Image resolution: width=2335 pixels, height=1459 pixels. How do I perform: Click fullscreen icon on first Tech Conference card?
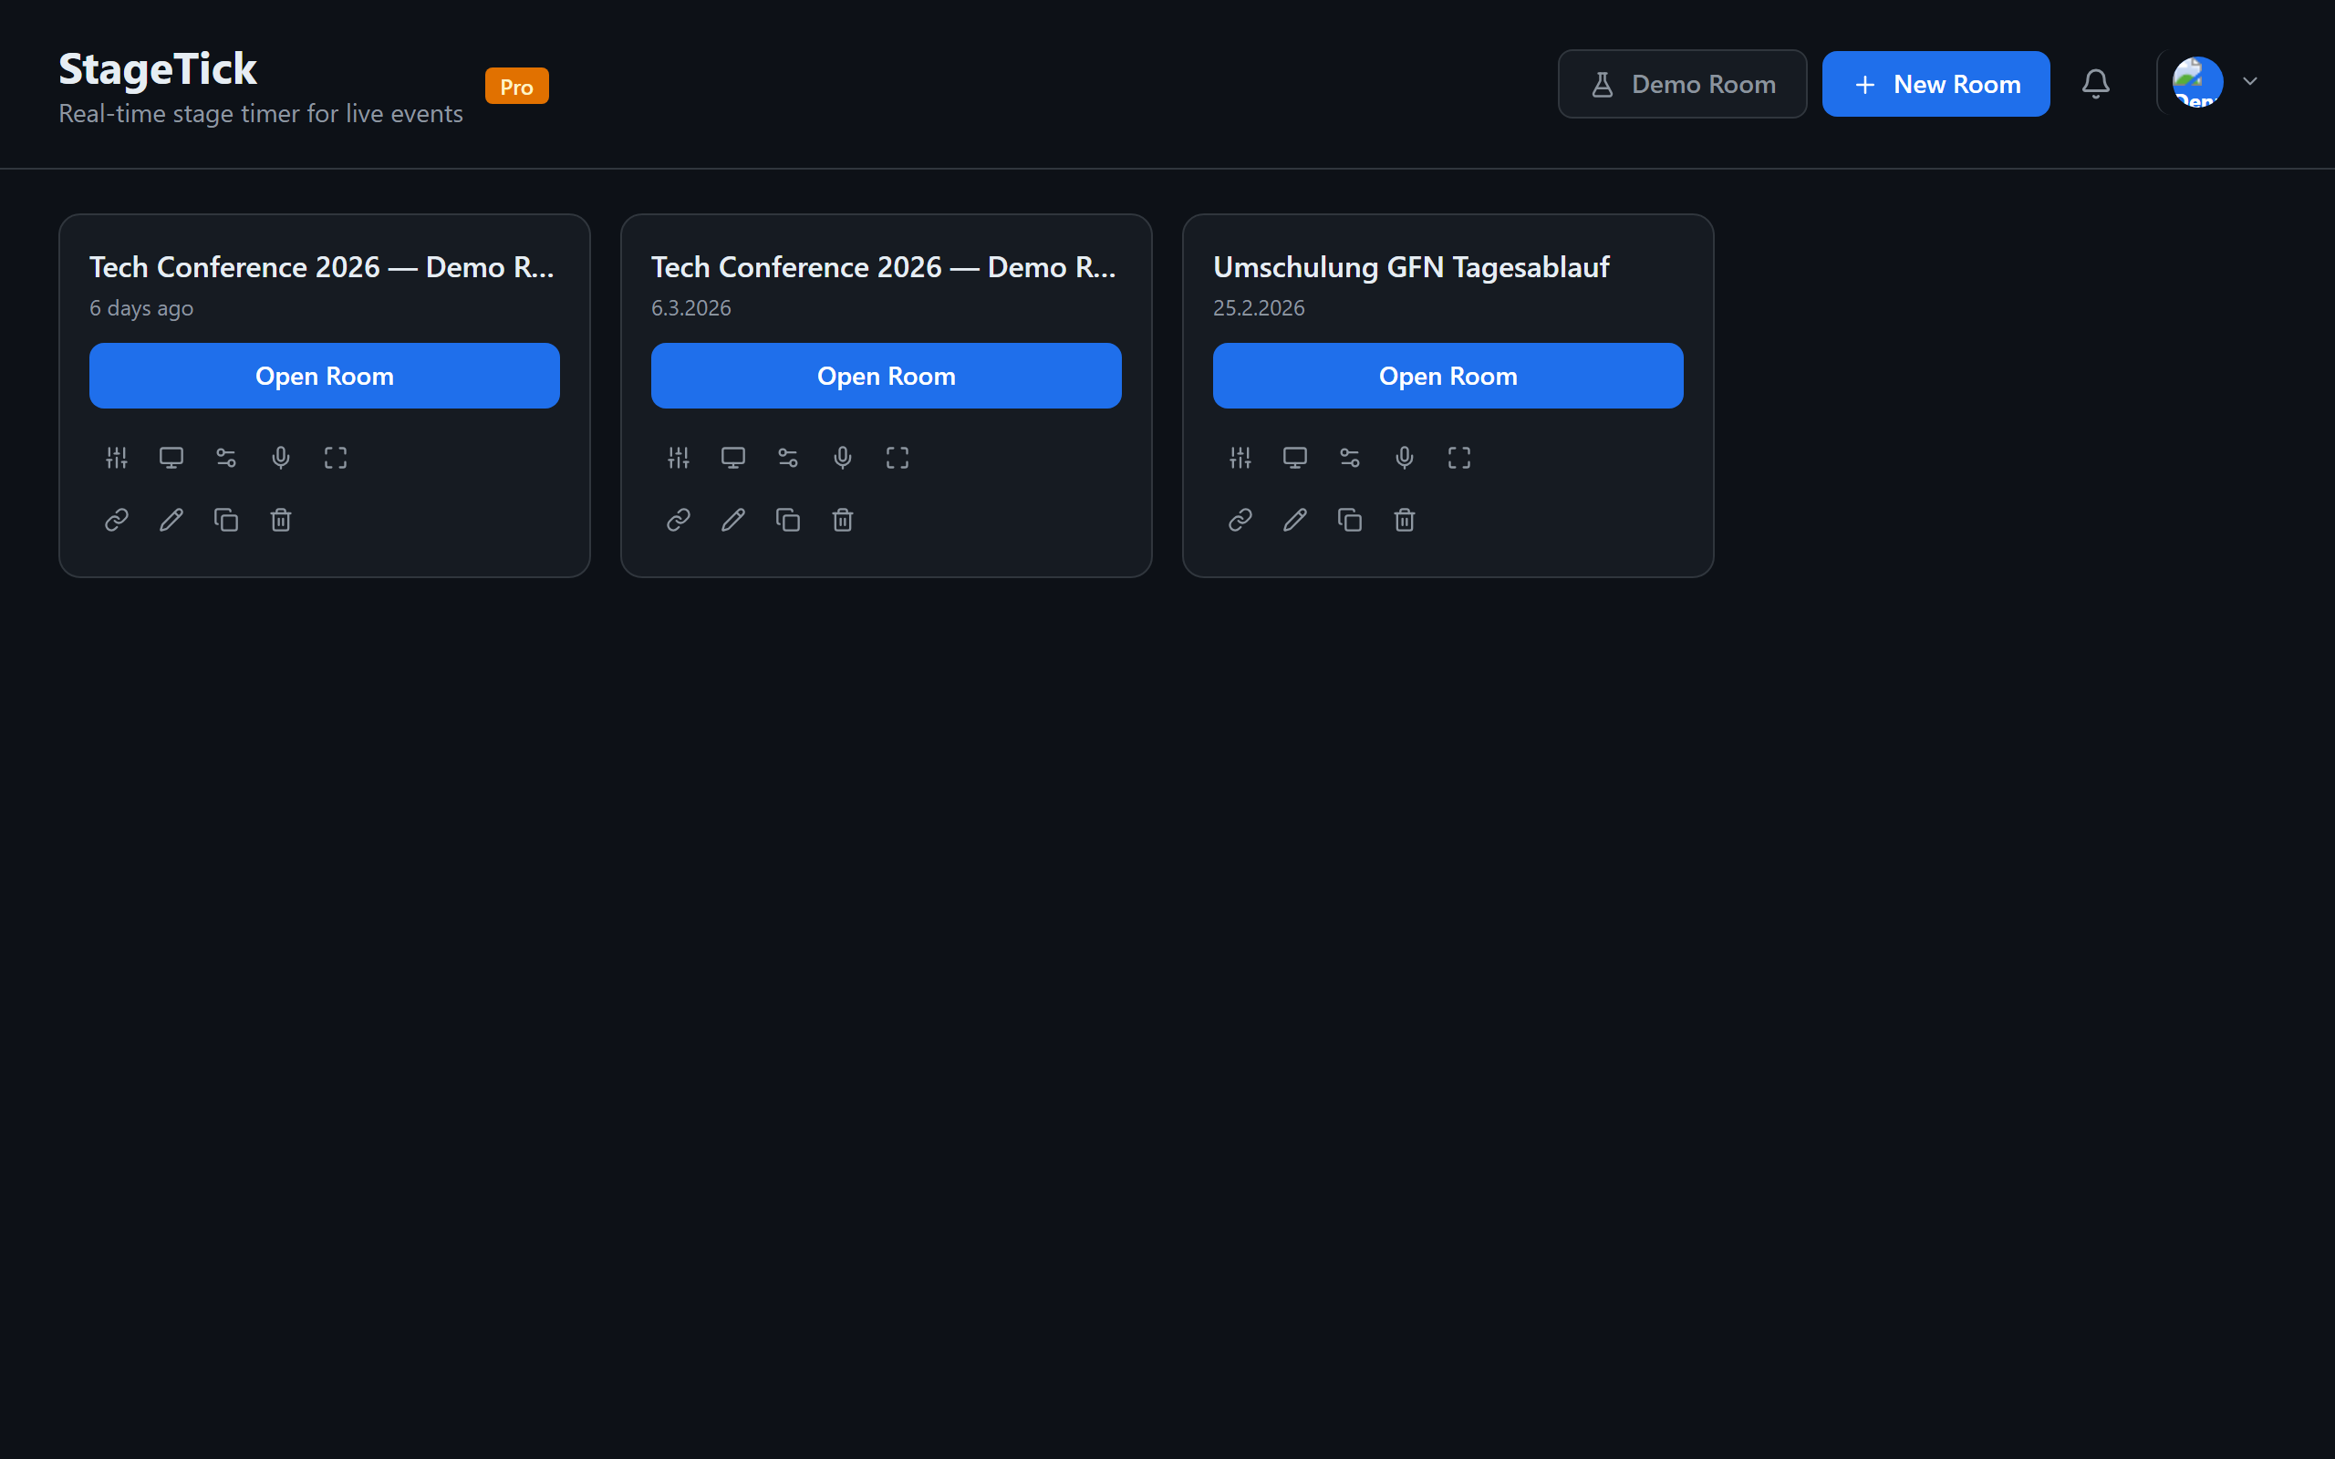(x=335, y=458)
